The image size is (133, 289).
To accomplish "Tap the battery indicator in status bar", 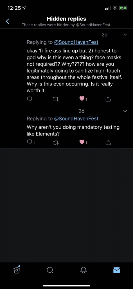I will (123, 8).
